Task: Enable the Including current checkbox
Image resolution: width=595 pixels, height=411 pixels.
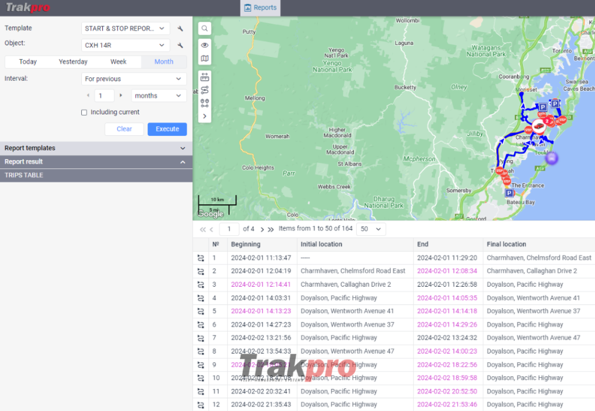Action: coord(84,112)
